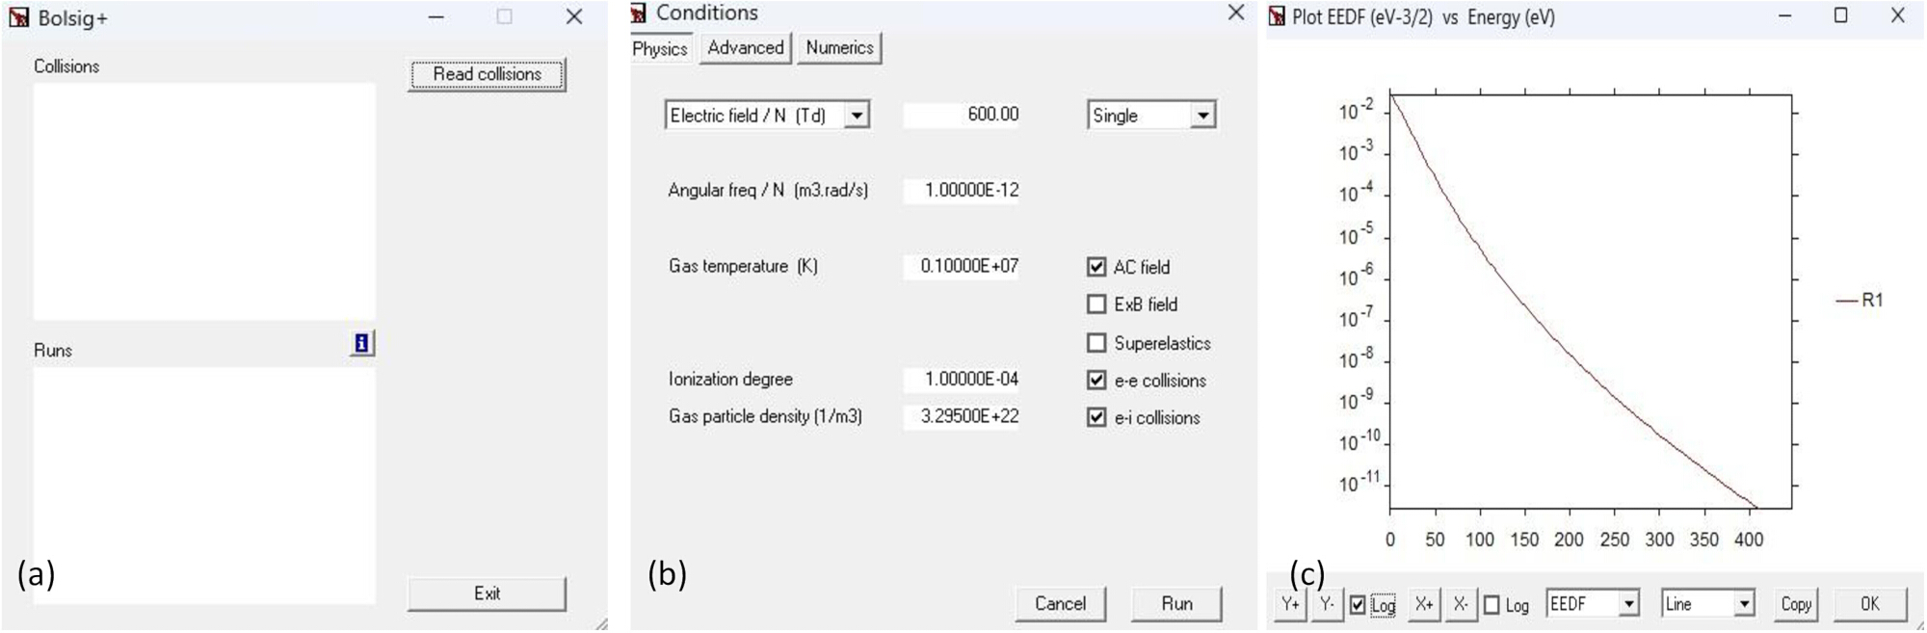The width and height of the screenshot is (1927, 633).
Task: Enable the Superelastics checkbox
Action: [x=1096, y=343]
